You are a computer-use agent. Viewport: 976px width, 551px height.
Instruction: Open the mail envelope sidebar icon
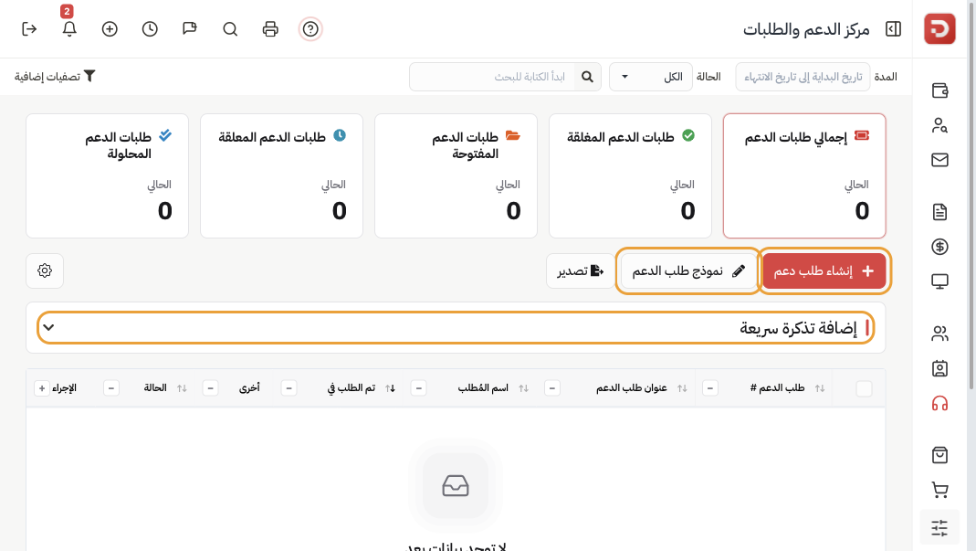[x=939, y=160]
